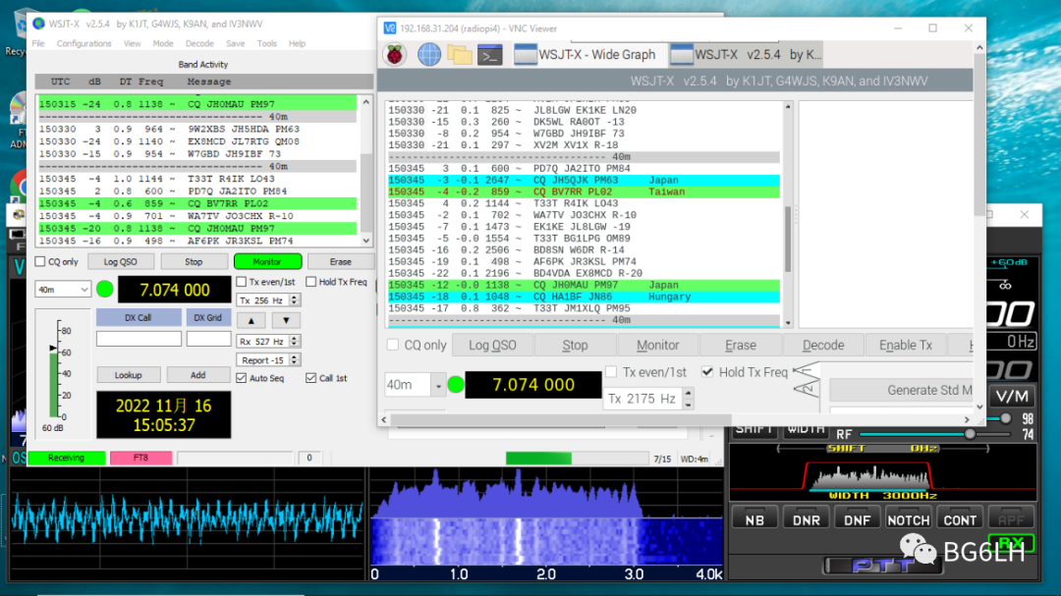Toggle the DNF button on radio panel
The width and height of the screenshot is (1061, 596).
(x=858, y=518)
